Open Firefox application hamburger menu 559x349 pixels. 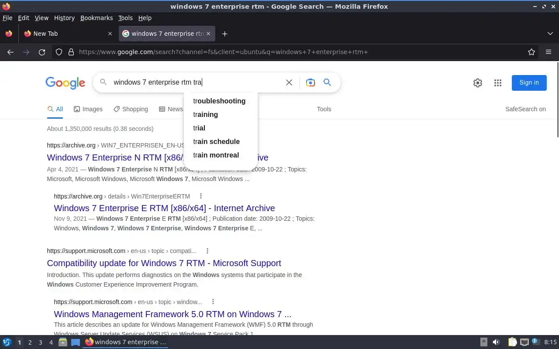point(549,52)
